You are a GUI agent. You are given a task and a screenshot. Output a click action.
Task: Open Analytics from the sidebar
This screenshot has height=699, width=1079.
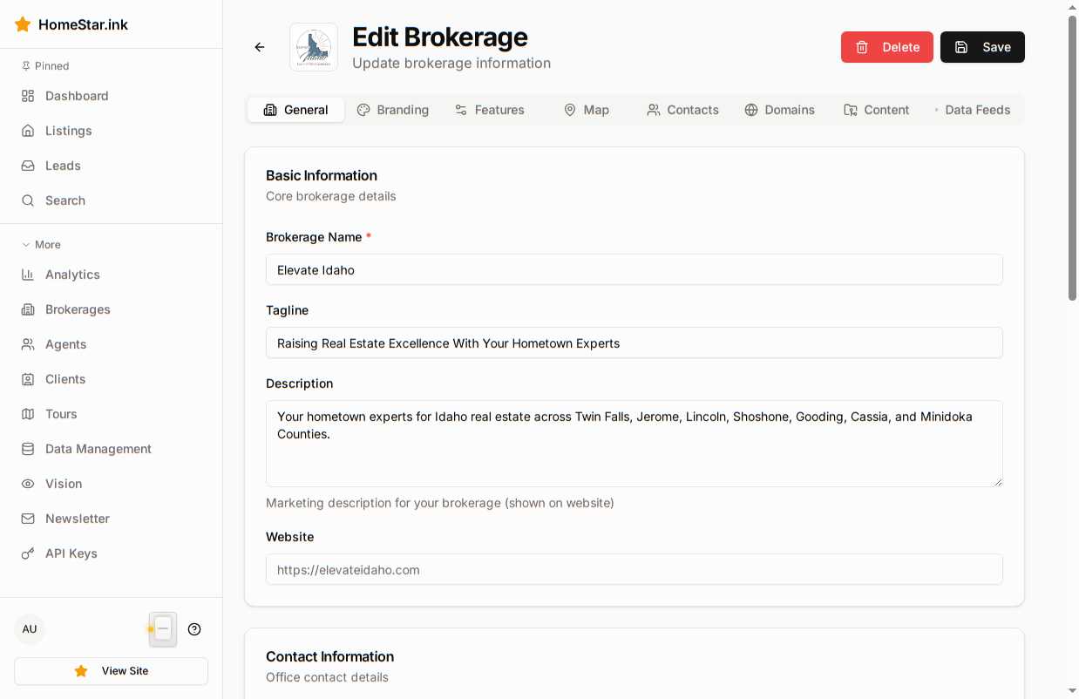72,275
